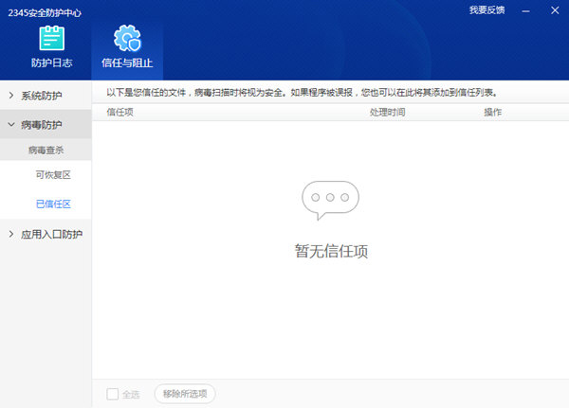Sort by the 处理时间 column header
The image size is (569, 408).
click(x=387, y=112)
